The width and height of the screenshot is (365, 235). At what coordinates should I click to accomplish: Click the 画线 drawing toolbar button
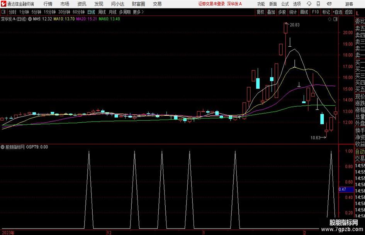(304, 12)
